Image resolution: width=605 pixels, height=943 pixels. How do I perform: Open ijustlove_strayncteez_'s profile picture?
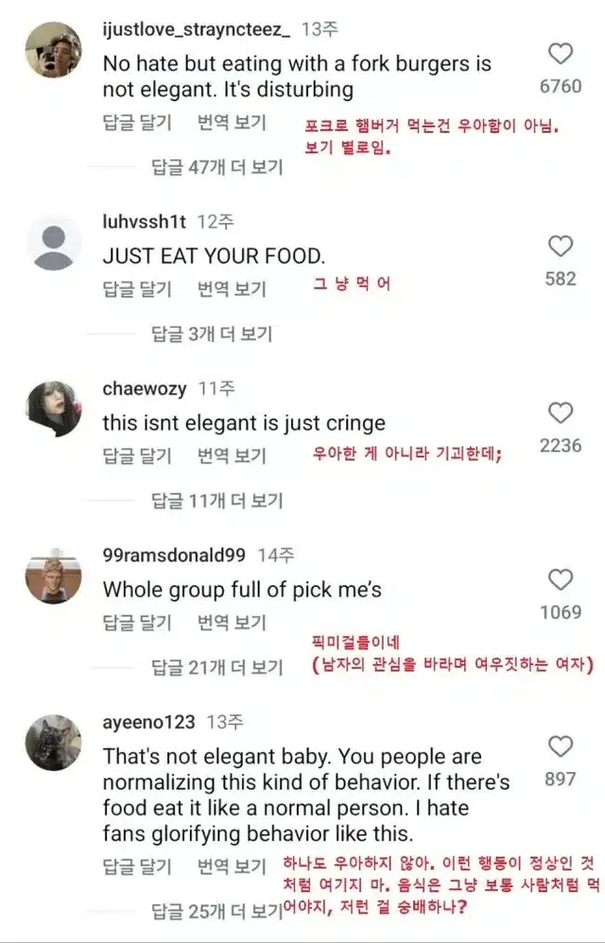point(53,52)
